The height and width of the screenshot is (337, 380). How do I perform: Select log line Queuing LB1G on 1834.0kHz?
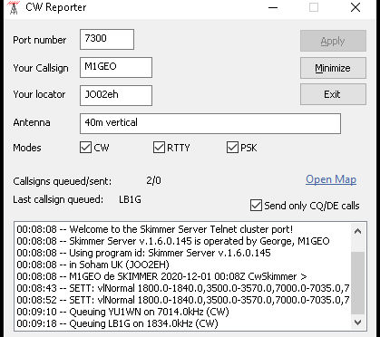coord(117,323)
